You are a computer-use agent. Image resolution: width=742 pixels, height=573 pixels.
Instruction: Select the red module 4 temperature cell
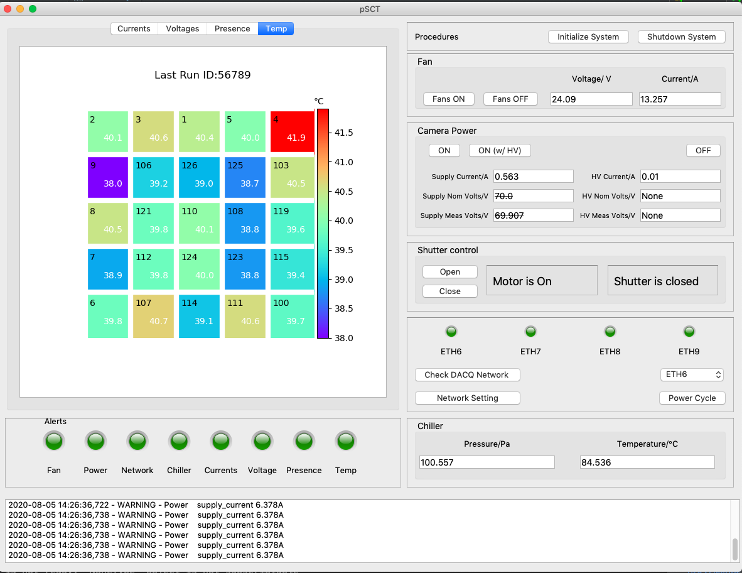coord(292,132)
